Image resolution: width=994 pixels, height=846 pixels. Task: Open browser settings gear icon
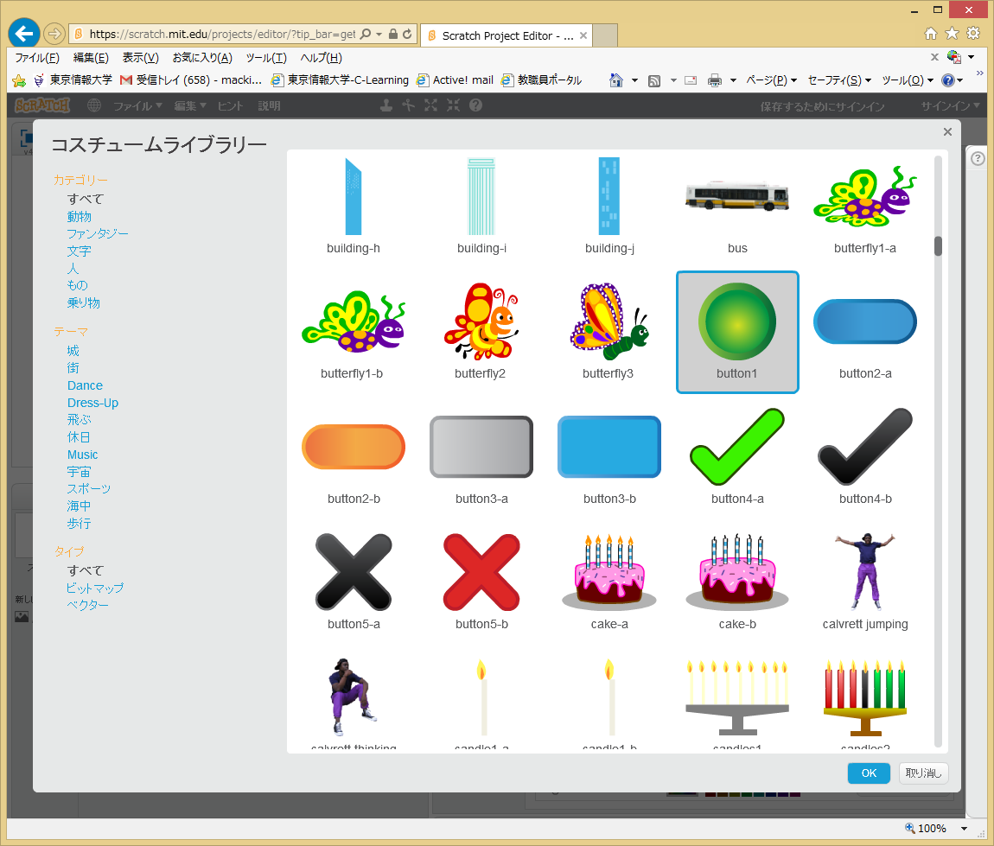(x=973, y=33)
